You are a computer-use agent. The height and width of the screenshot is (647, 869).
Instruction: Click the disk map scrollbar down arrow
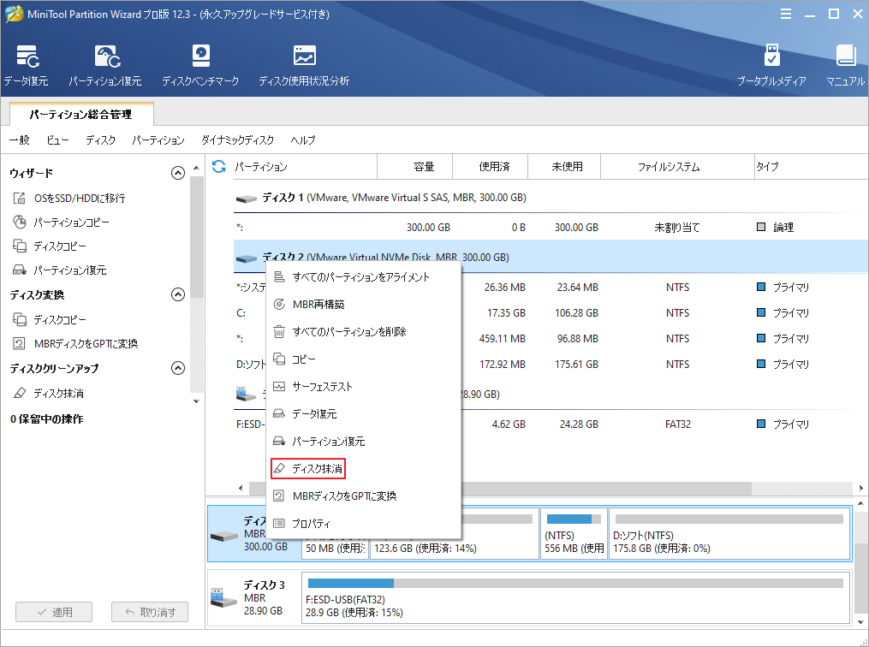860,623
